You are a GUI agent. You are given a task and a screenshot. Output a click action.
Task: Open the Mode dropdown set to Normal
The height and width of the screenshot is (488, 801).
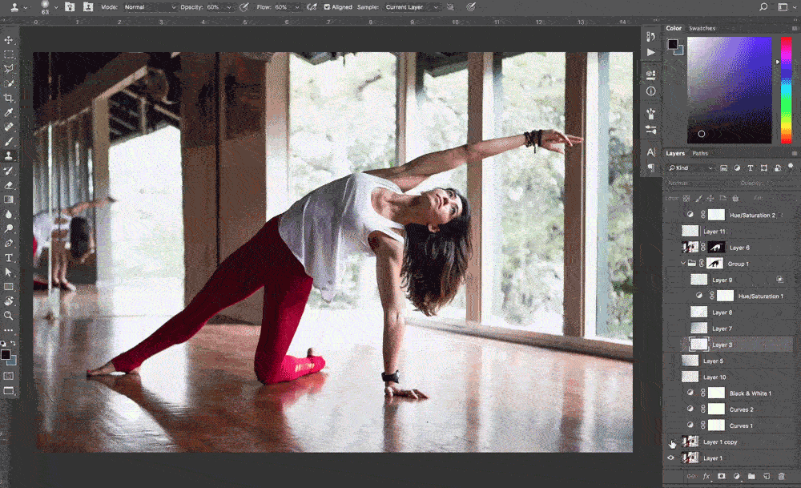(149, 7)
